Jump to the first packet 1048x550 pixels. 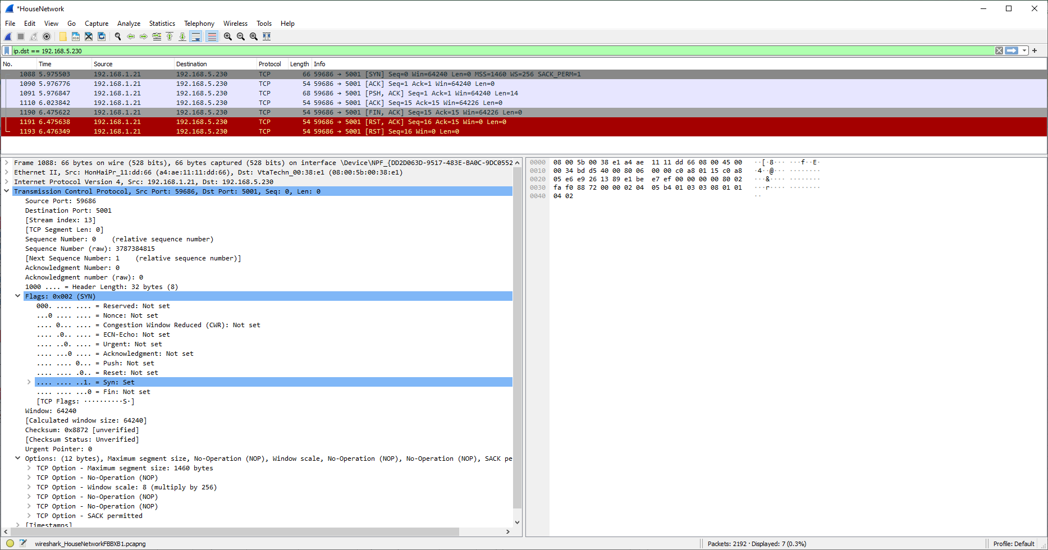coord(170,36)
